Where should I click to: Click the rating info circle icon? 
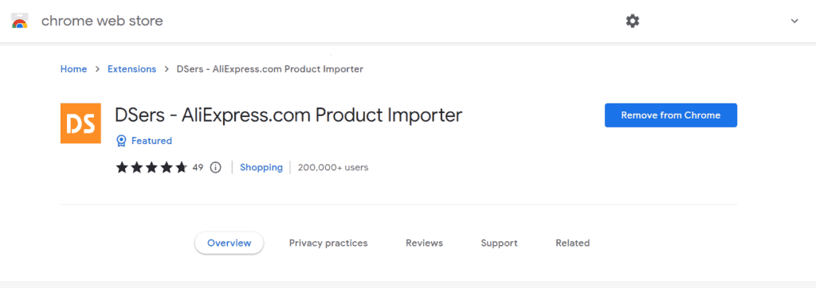215,167
